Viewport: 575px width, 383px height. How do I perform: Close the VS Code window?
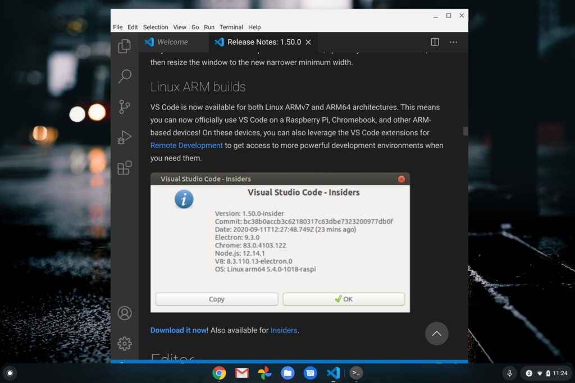click(x=462, y=15)
